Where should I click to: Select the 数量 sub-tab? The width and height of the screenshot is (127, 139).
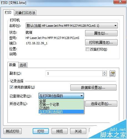(x=13, y=65)
